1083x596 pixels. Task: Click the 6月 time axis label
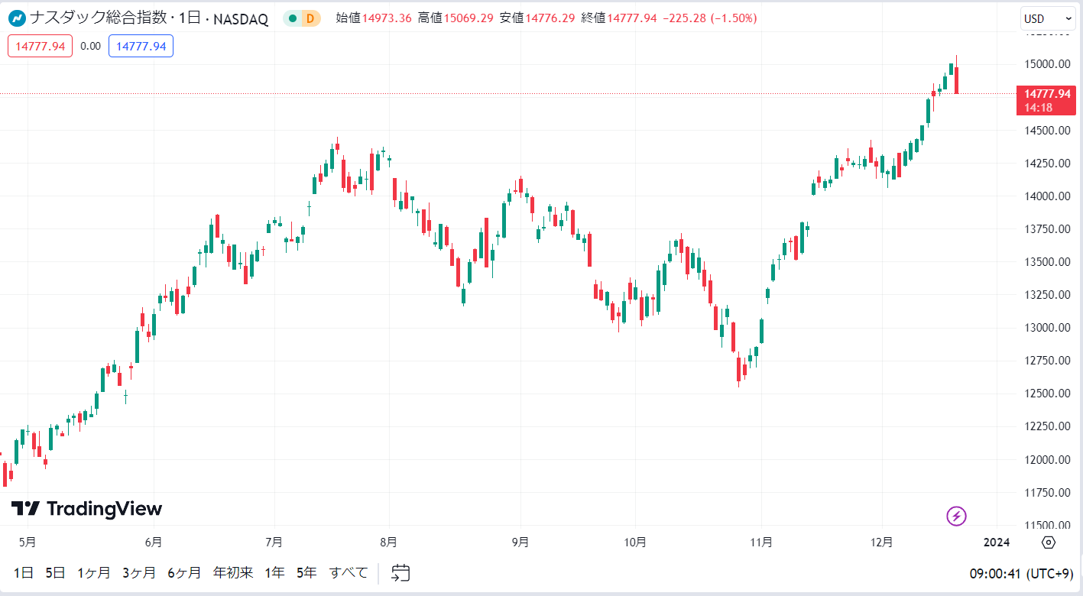pyautogui.click(x=153, y=543)
